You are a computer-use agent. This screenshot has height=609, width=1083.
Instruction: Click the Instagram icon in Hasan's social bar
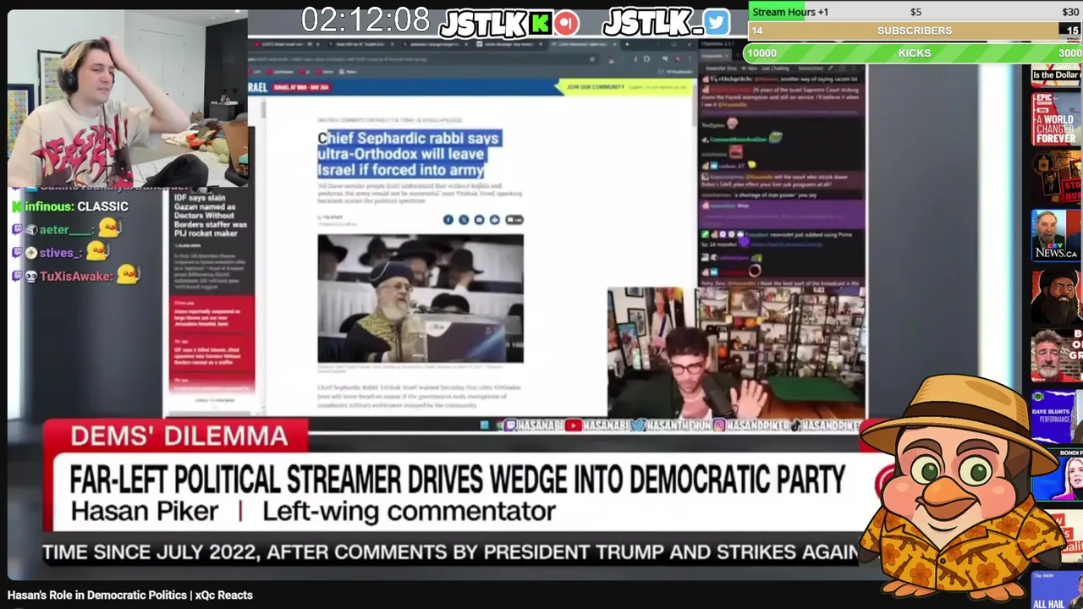(x=718, y=425)
